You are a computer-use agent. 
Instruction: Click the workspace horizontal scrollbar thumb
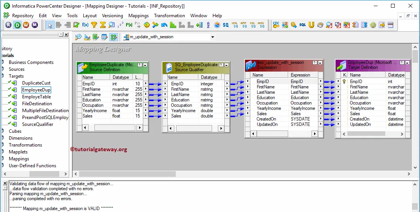tap(127, 174)
